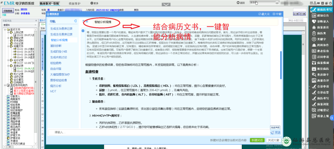Viewport: 334px width, 149px height.
Task: Select 大模型推荐治疗 in the navigation
Action: 60,74
